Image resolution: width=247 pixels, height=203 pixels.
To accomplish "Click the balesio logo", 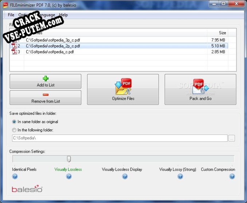I will point(27,189).
